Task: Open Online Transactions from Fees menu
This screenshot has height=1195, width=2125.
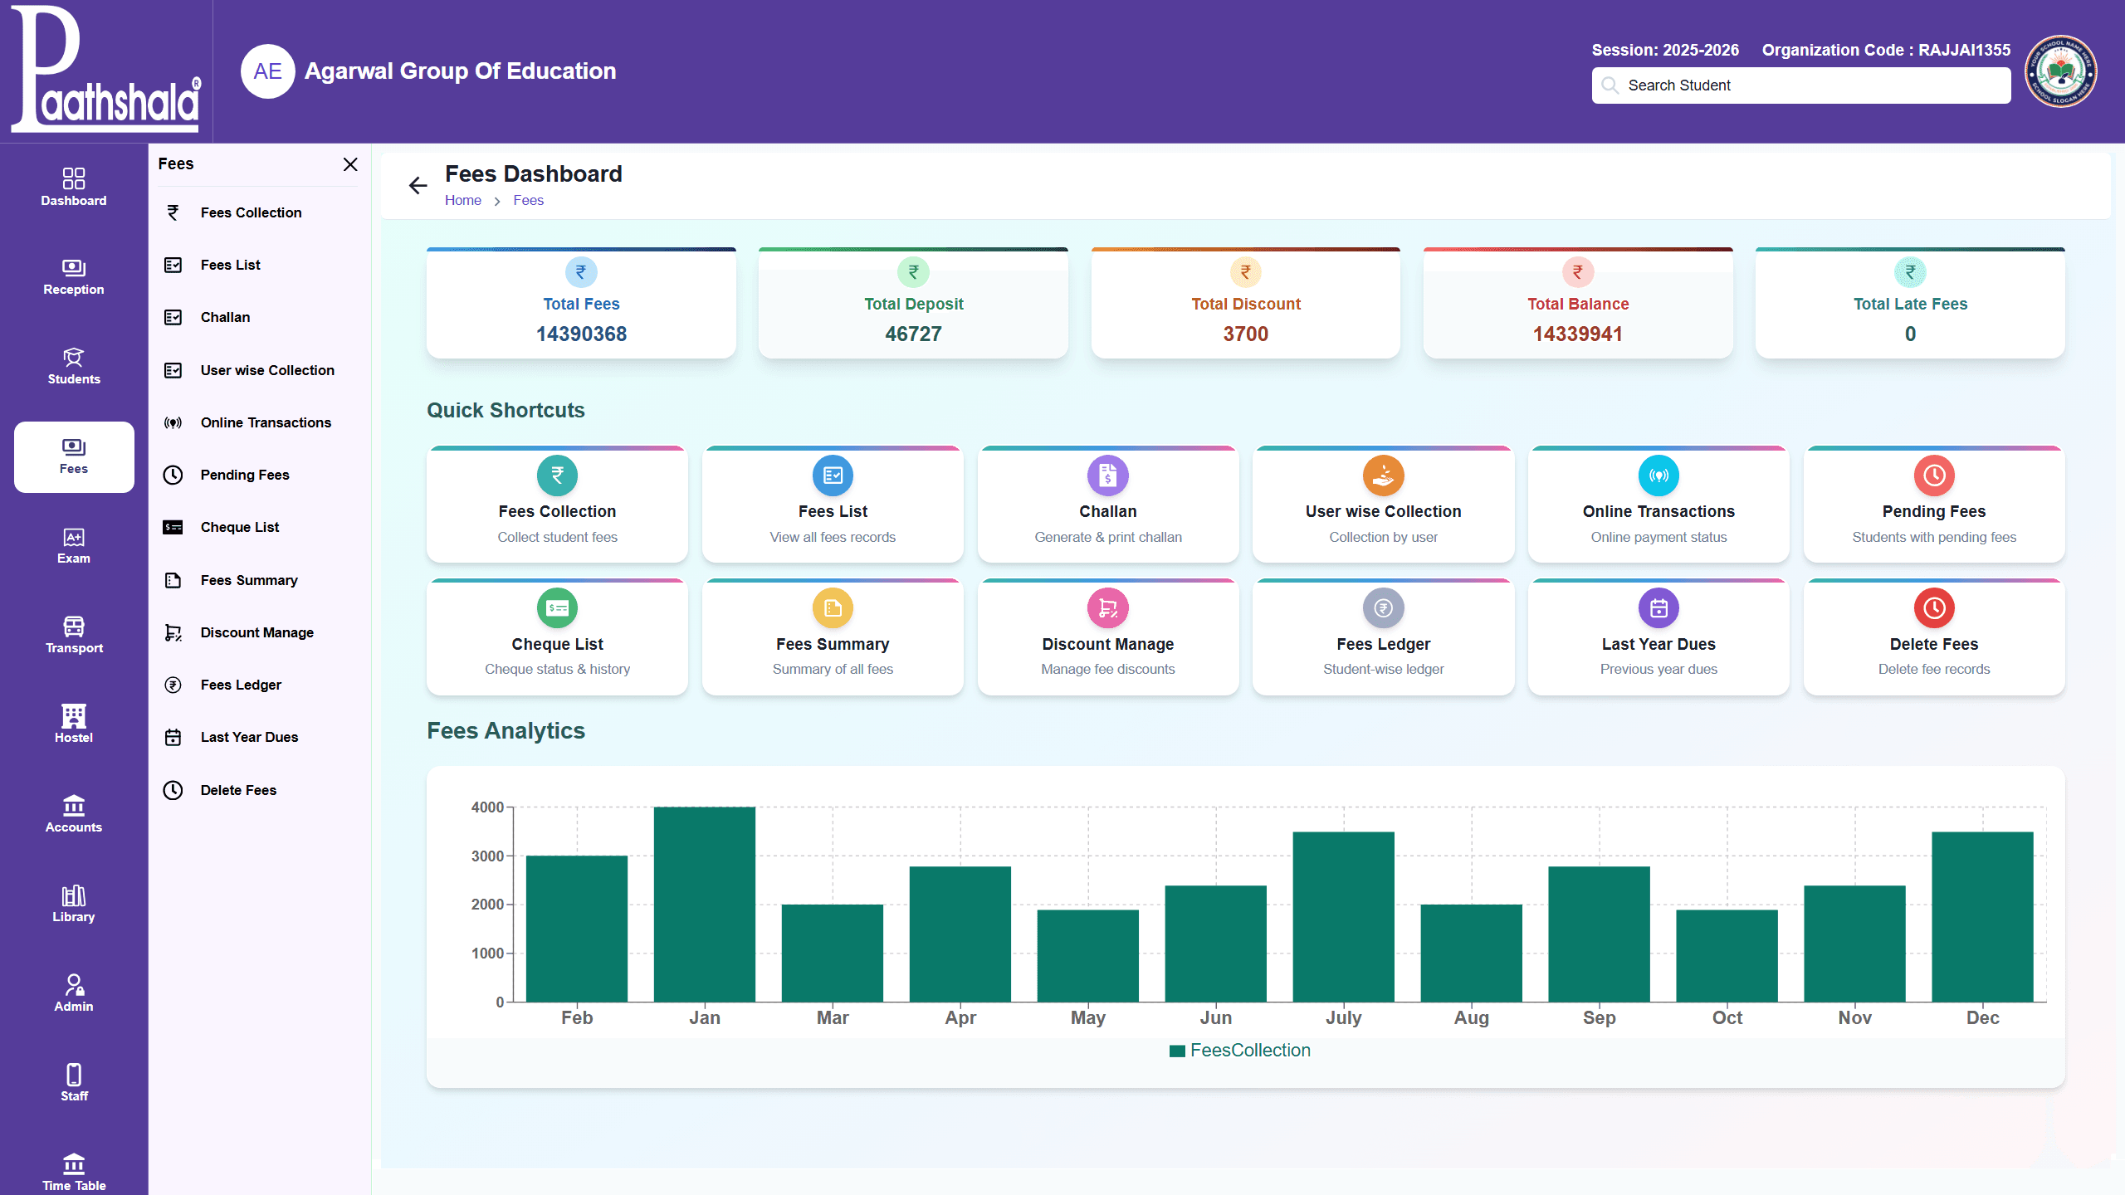Action: point(266,422)
